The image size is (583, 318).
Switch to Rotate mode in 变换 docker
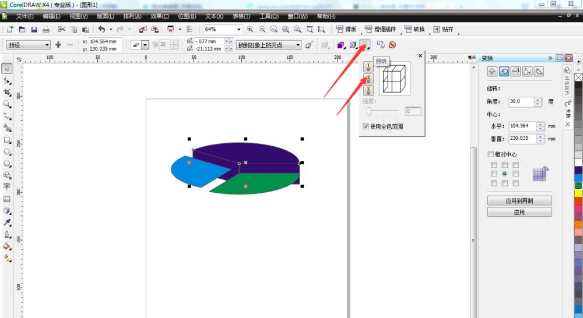(504, 71)
